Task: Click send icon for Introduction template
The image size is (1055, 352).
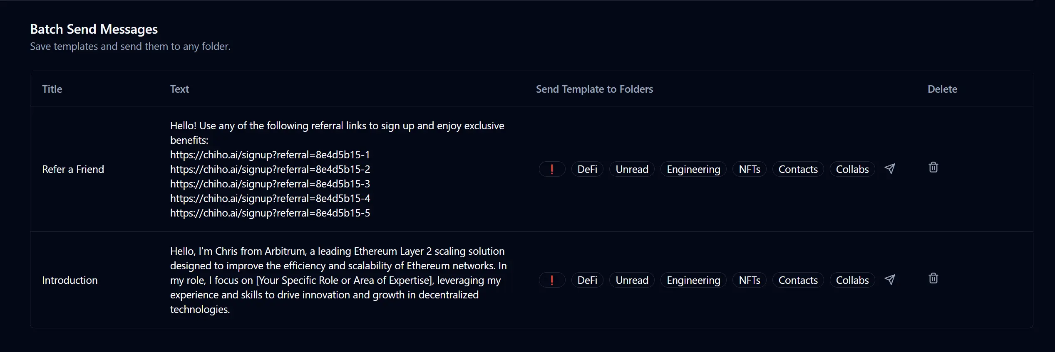Action: coord(889,280)
